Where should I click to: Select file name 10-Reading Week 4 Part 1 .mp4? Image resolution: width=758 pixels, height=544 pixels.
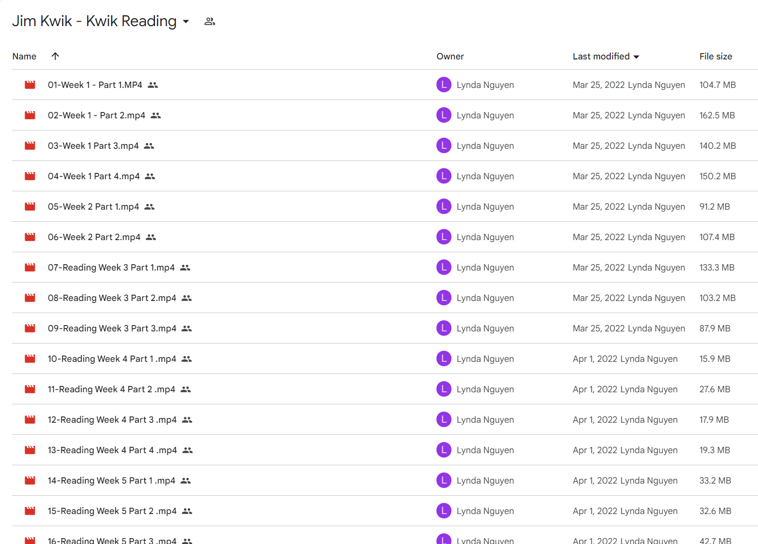pyautogui.click(x=112, y=358)
